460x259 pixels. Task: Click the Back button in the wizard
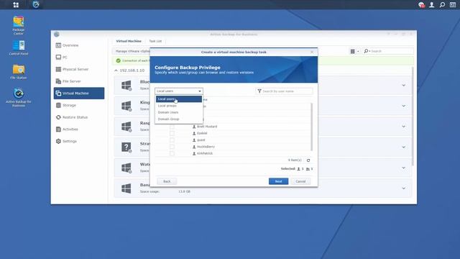pos(167,181)
